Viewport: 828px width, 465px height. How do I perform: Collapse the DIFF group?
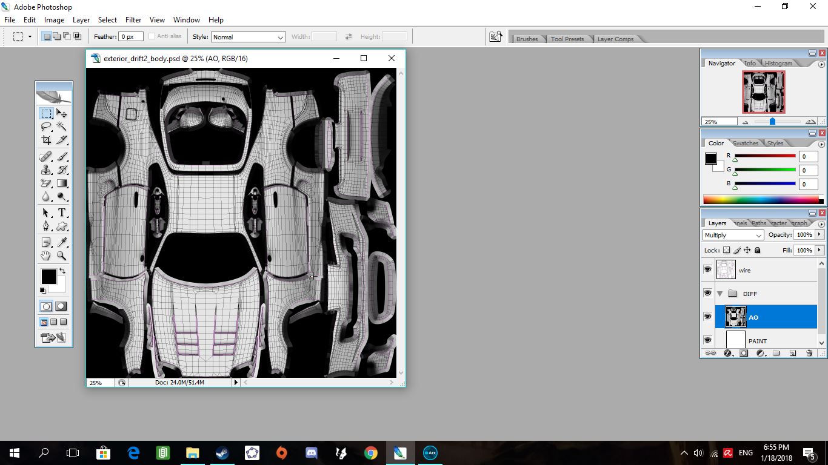click(x=719, y=294)
